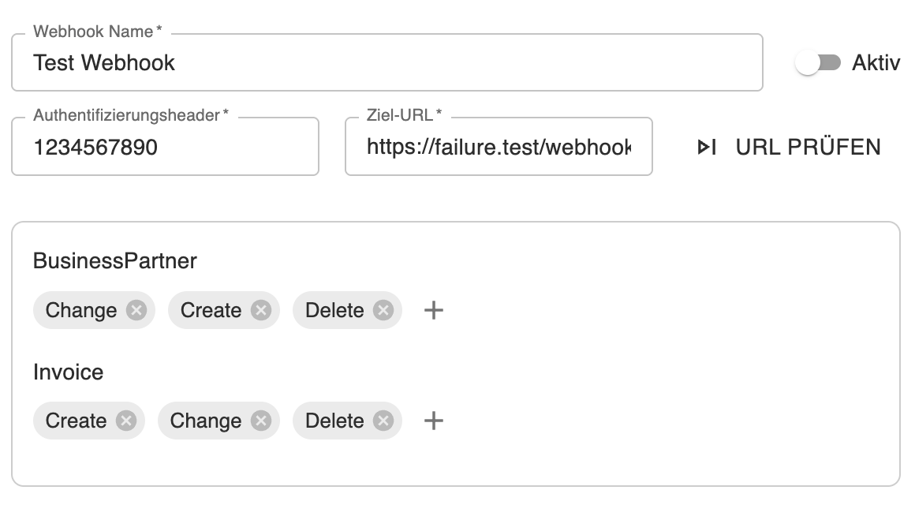Click the skip-next icon beside URL PRÜFEN
This screenshot has width=915, height=505.
[707, 147]
